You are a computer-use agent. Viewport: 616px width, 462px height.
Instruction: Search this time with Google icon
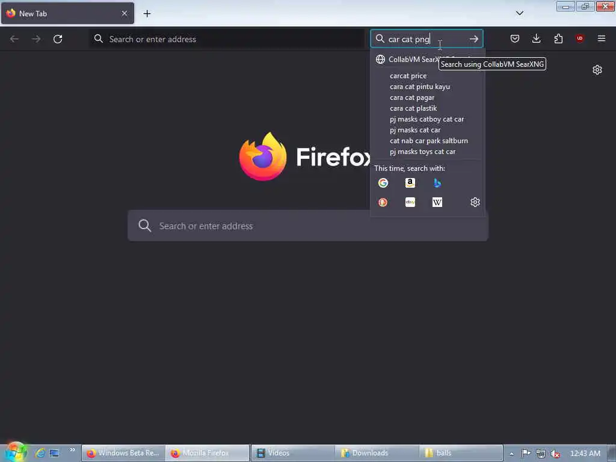coord(383,183)
